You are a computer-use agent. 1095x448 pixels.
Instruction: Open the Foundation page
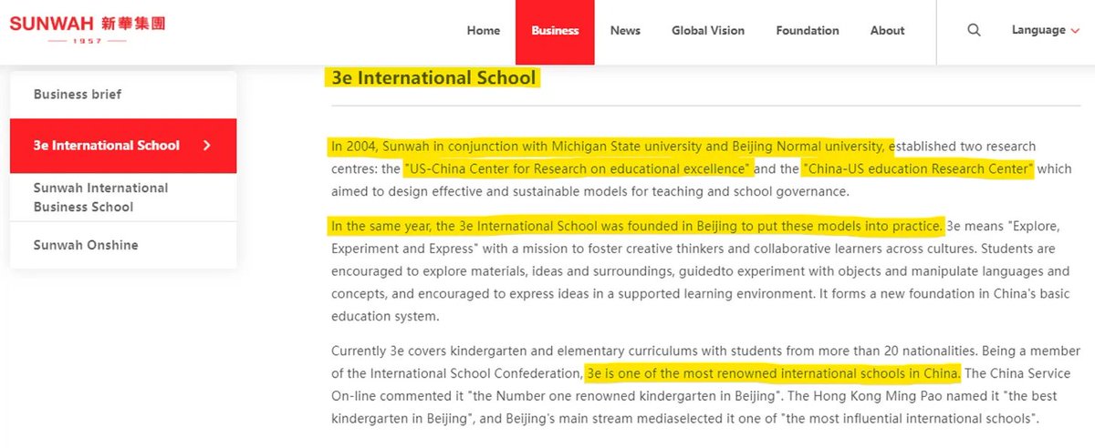807,30
